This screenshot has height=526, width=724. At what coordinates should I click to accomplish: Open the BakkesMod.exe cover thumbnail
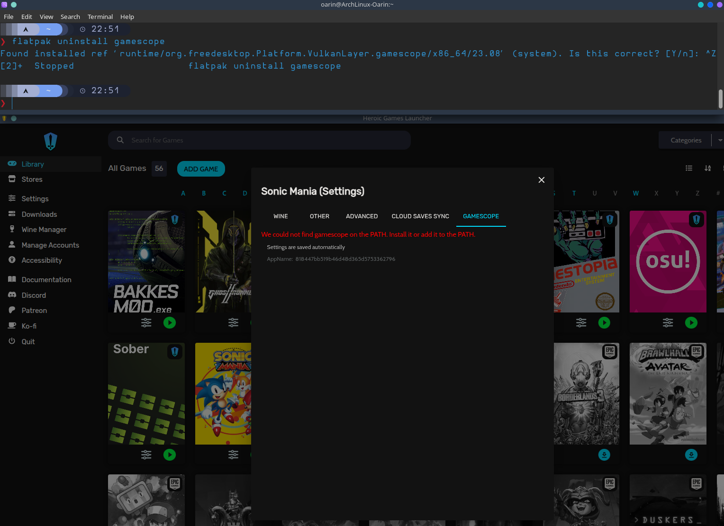[x=146, y=261]
